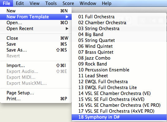Viewport: 167px width, 122px height.
Task: Choose the 04 Big Band template
Action: pos(119,34)
